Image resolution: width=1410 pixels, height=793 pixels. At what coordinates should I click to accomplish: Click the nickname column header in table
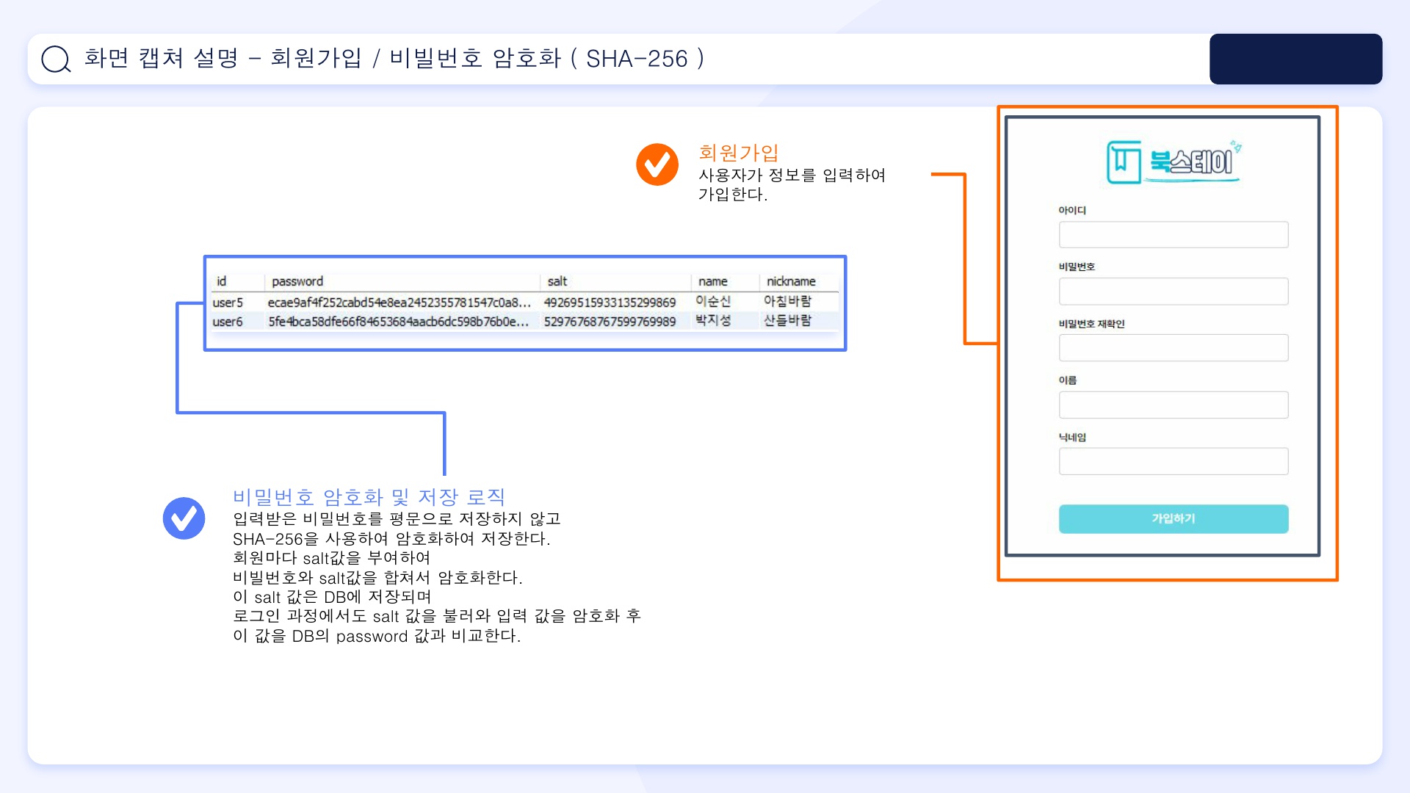[791, 281]
